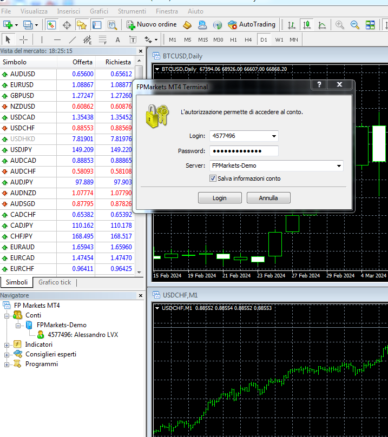Image resolution: width=388 pixels, height=437 pixels.
Task: Close the Vista del mercato panel
Action: [x=141, y=51]
